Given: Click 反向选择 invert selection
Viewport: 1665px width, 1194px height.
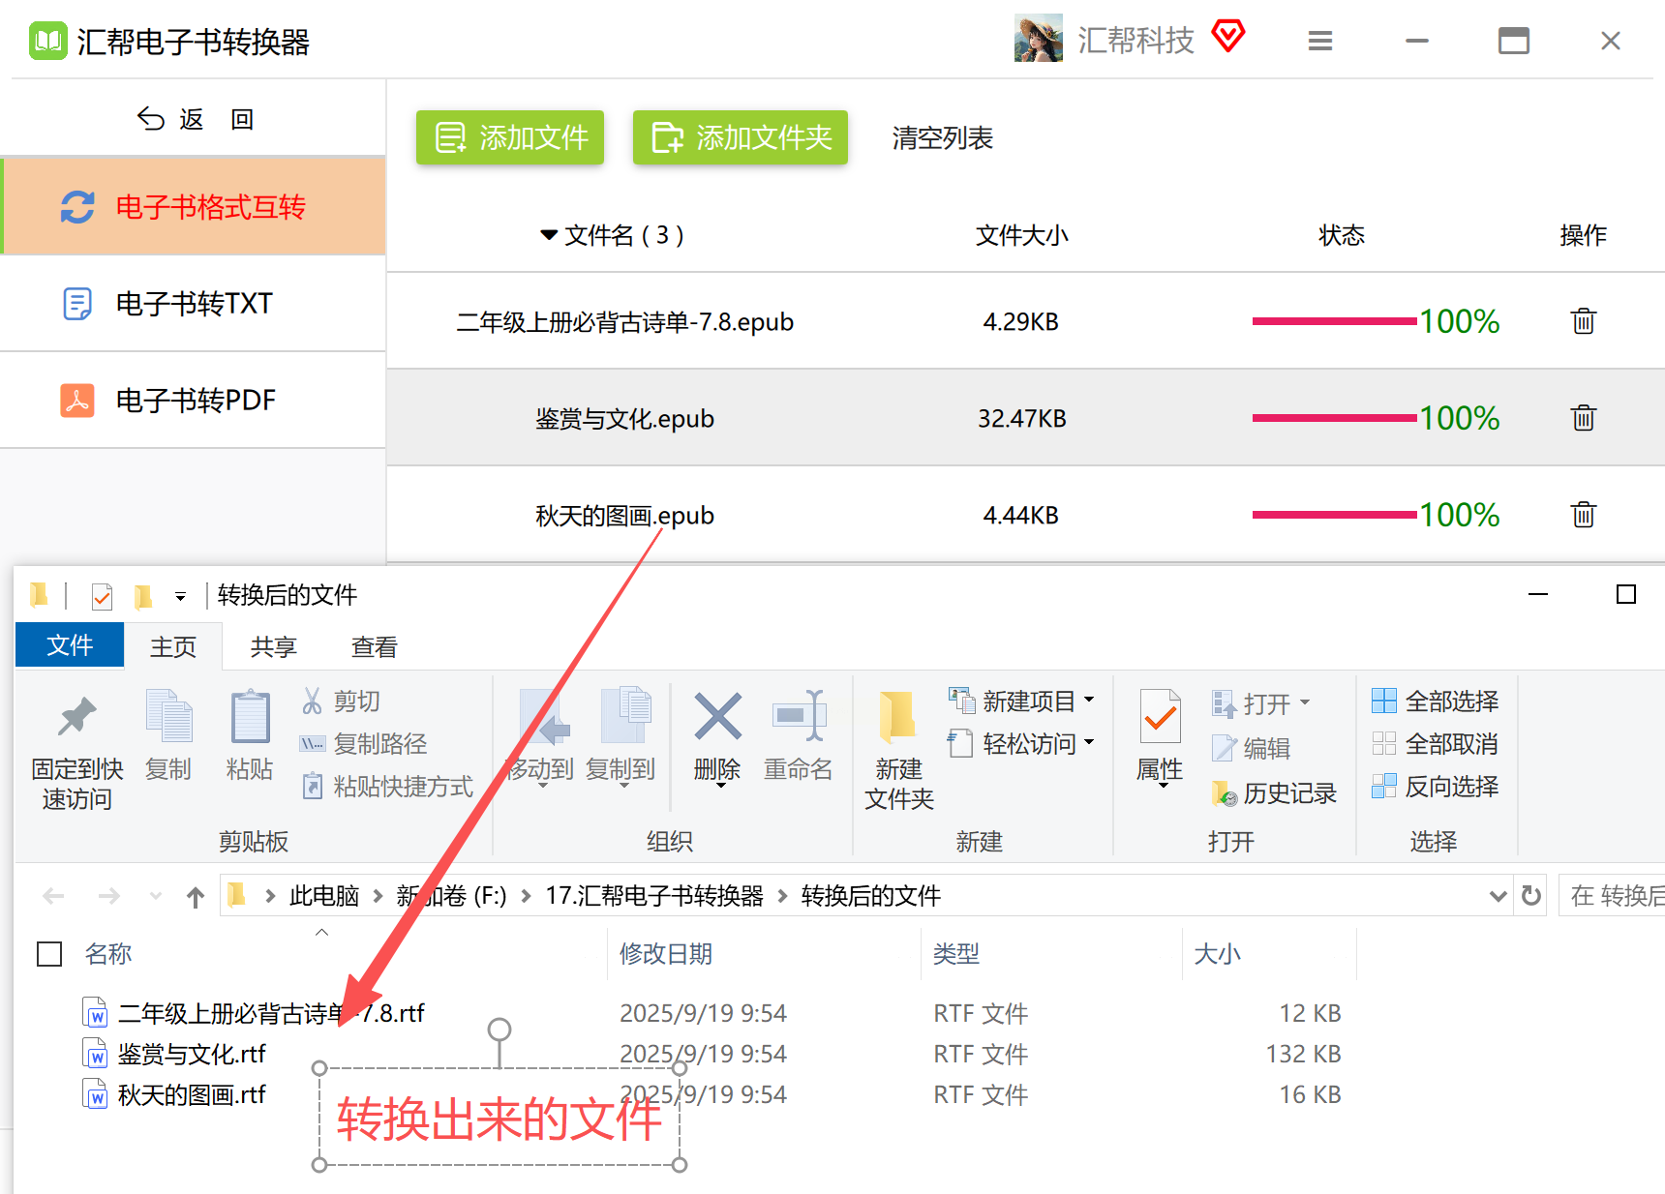Looking at the screenshot, I should (1436, 786).
